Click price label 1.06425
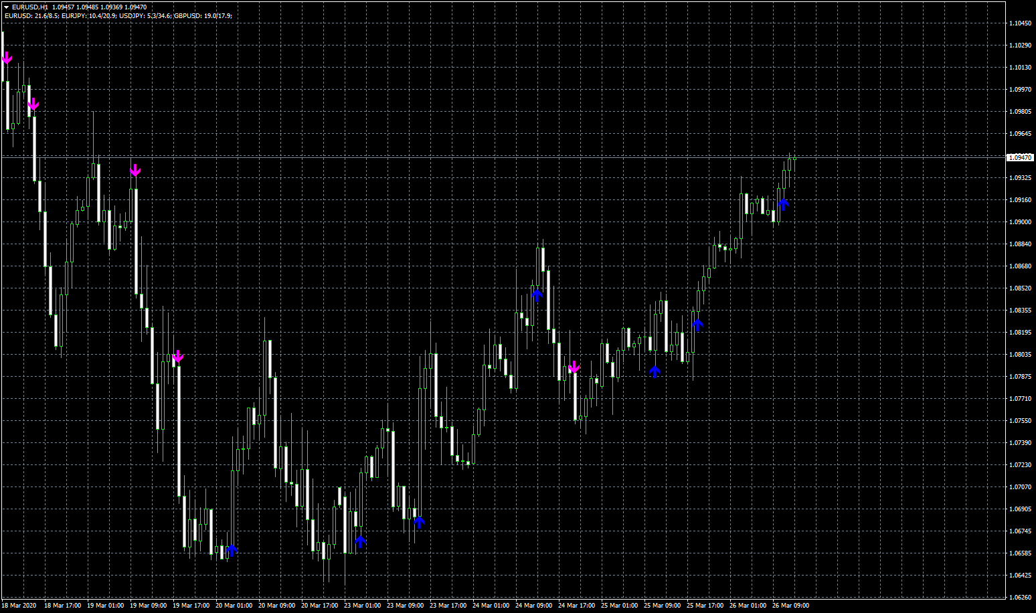 tap(1020, 576)
